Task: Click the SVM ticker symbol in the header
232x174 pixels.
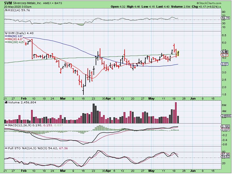Action: [8, 3]
